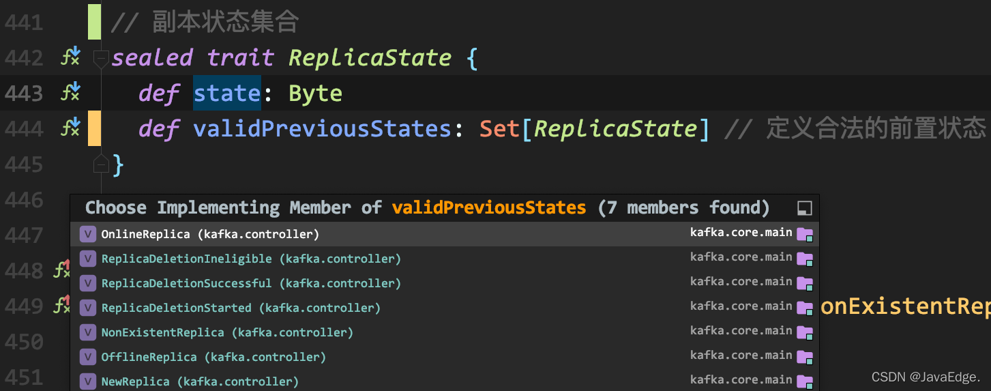Select OnlineReplica (kafka.controller) implementation

[x=445, y=234]
